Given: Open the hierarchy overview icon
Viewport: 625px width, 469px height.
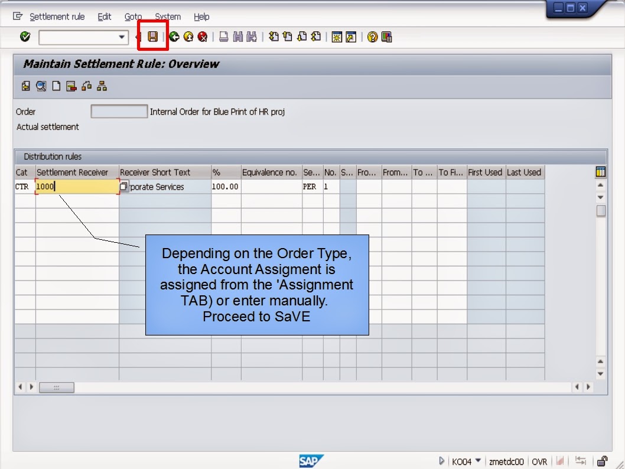Looking at the screenshot, I should point(101,87).
